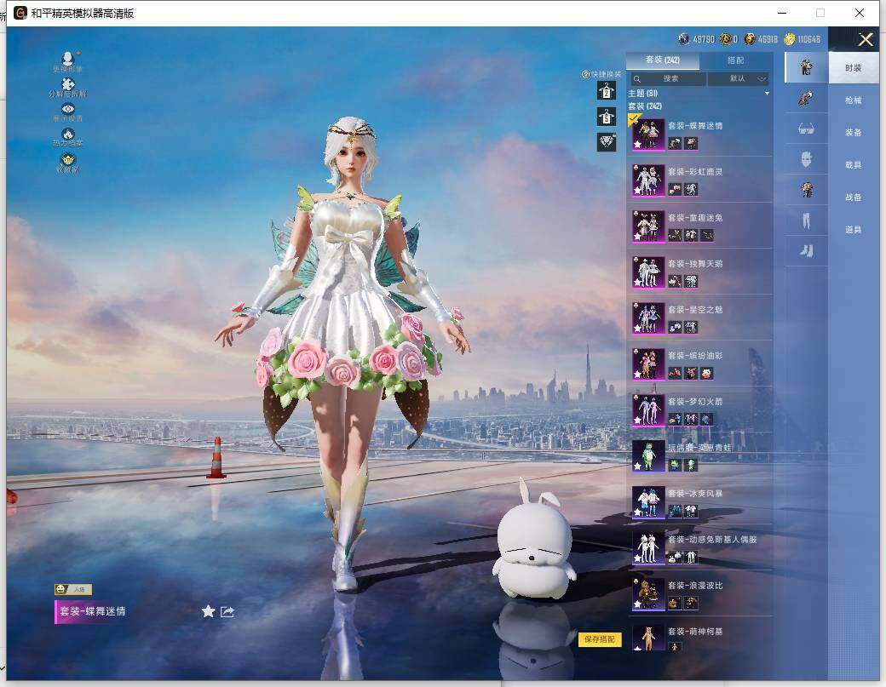Open the 收藏家 collector badge icon
This screenshot has width=886, height=687.
[68, 160]
